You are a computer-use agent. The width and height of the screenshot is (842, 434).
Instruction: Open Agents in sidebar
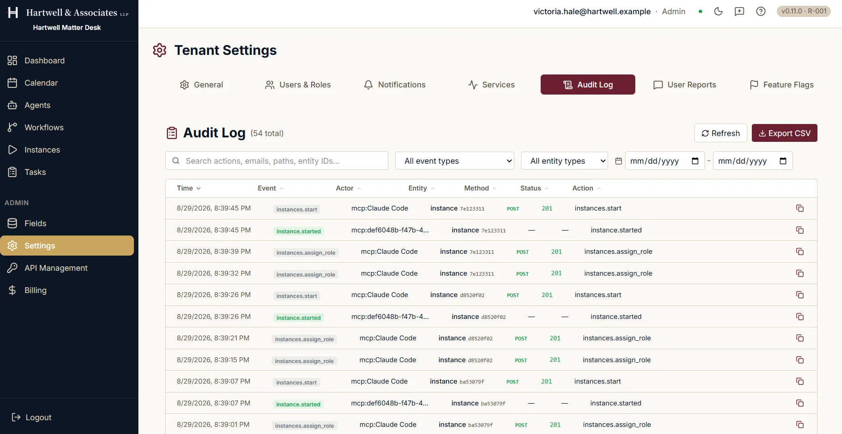pyautogui.click(x=67, y=105)
